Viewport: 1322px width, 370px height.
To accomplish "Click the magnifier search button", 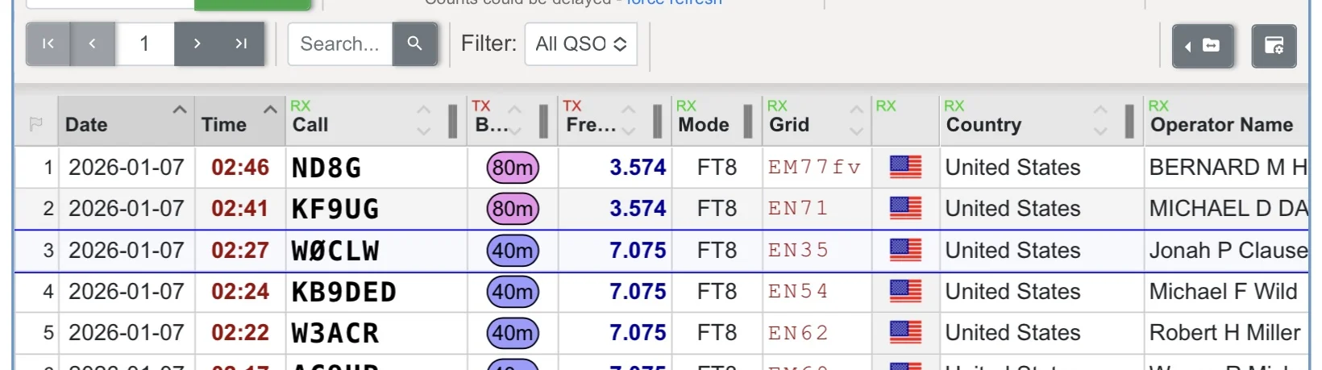I will click(x=414, y=44).
